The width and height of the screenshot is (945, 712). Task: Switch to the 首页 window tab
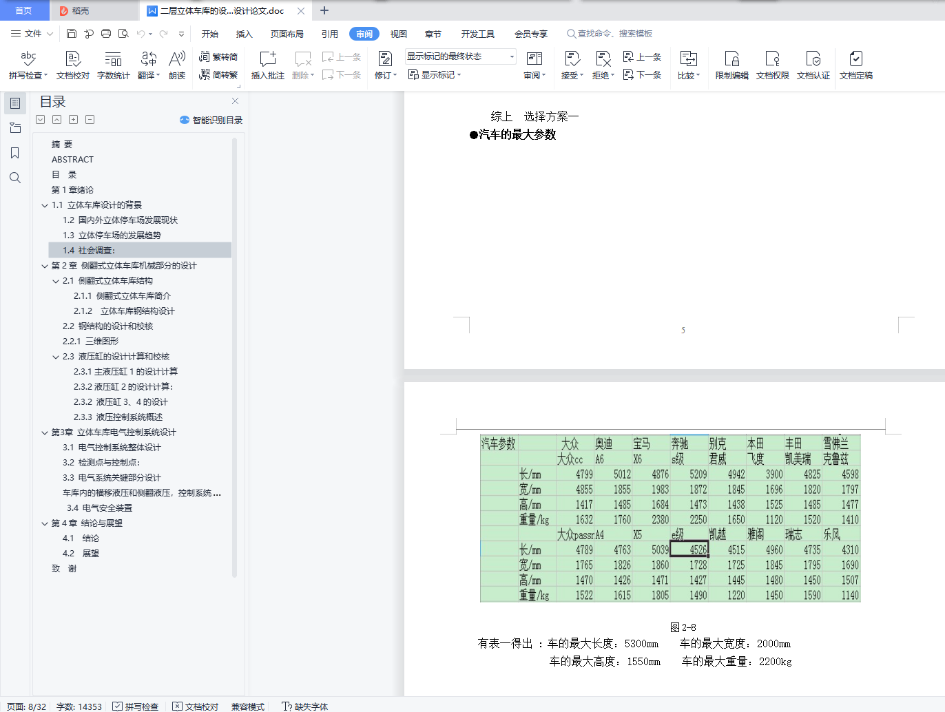click(24, 10)
